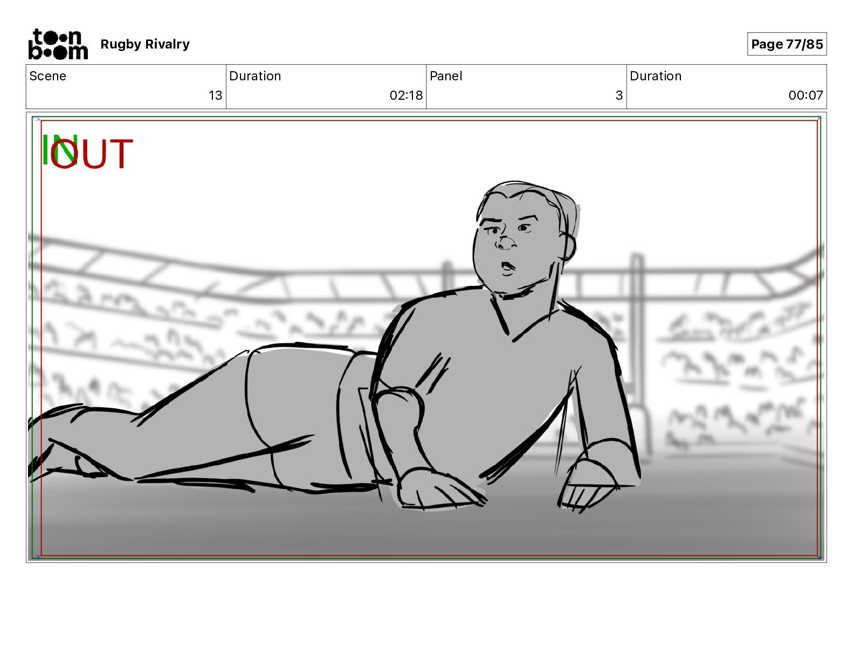Select the scene duration value 02:18
Image resolution: width=854 pixels, height=660 pixels.
click(406, 95)
